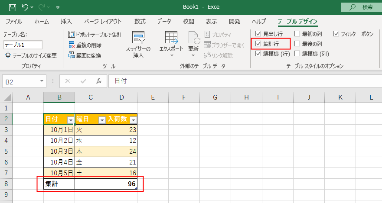Open the 日付 column filter dropdown
Image resolution: width=382 pixels, height=203 pixels.
pos(71,120)
